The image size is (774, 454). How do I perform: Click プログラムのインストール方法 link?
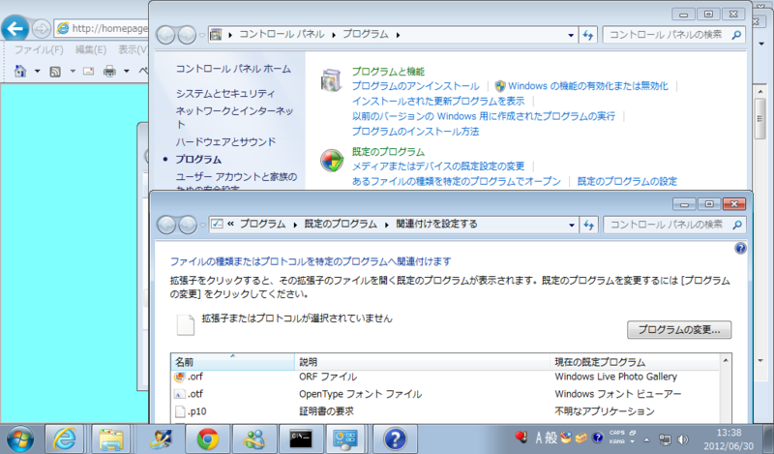pyautogui.click(x=415, y=132)
